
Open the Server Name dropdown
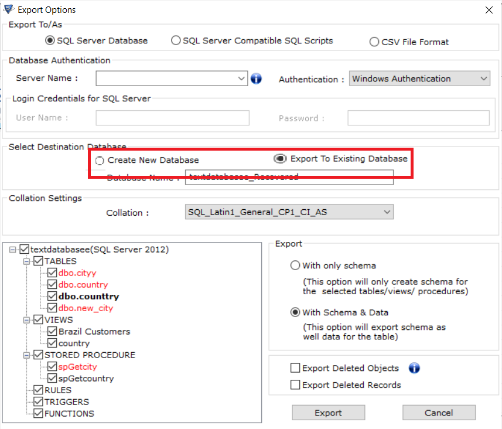(x=241, y=79)
